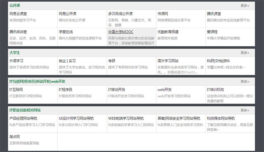The height and width of the screenshot is (152, 264).
Task: Click the 大学生 section heading
Action: 15,53
